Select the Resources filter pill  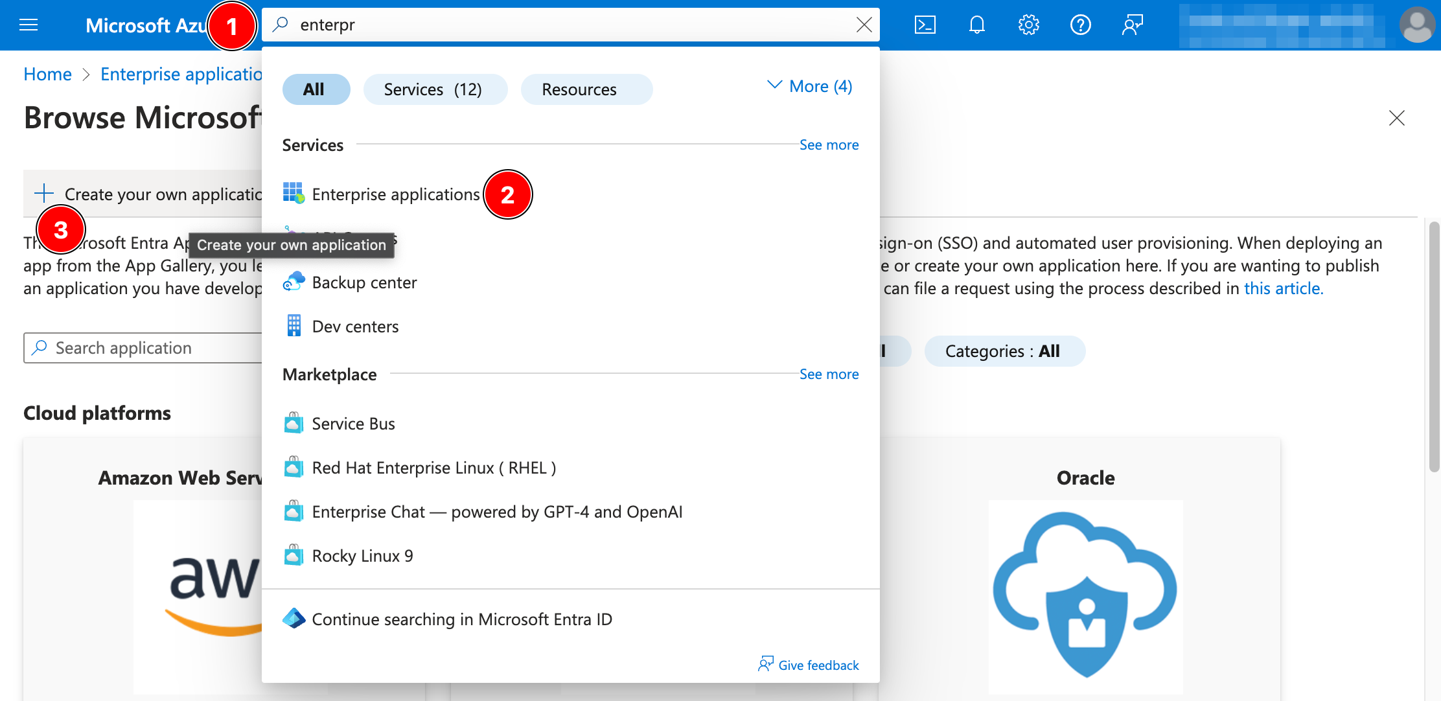pos(586,89)
